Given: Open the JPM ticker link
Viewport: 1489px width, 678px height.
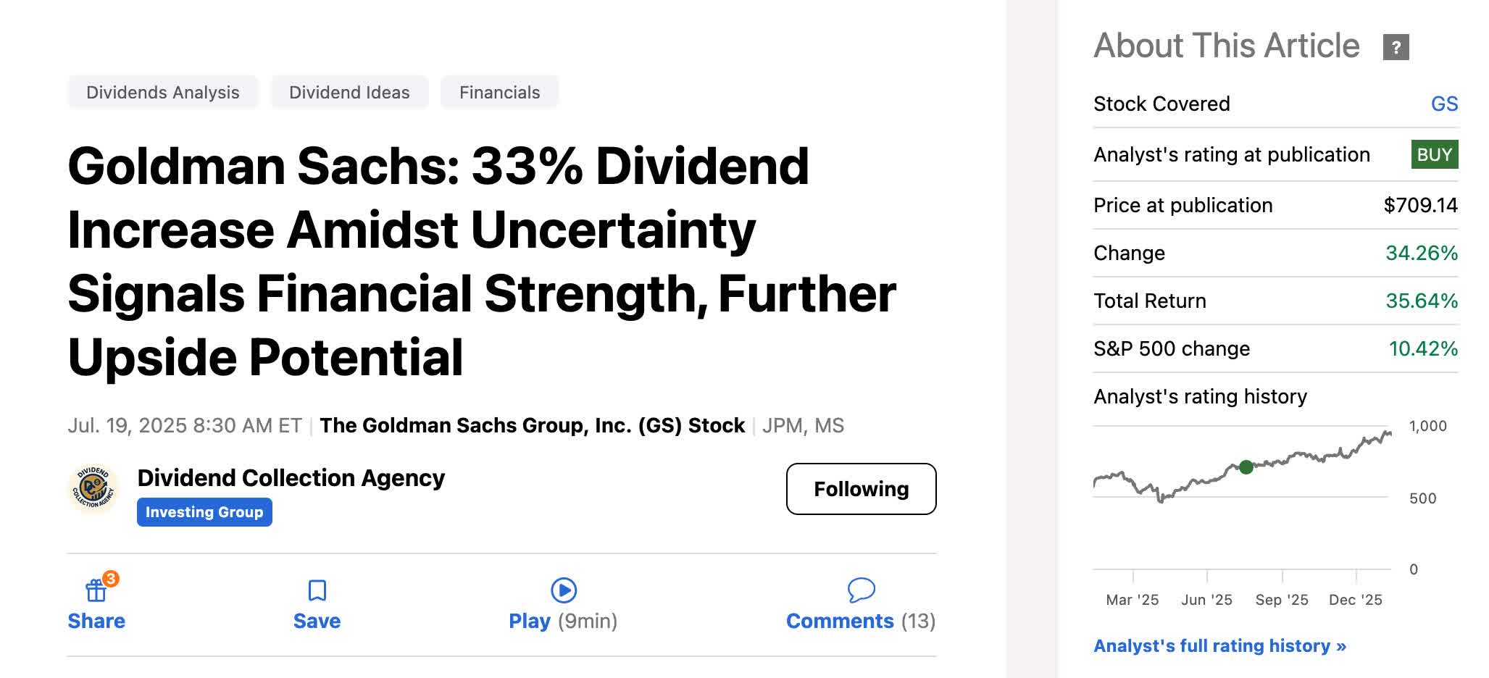Looking at the screenshot, I should tap(784, 425).
